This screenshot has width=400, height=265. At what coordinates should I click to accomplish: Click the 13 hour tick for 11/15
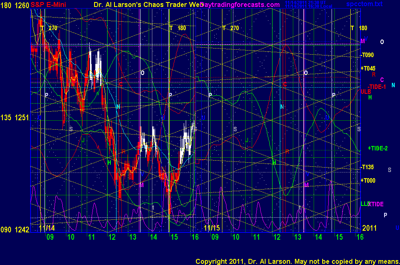[298, 237]
